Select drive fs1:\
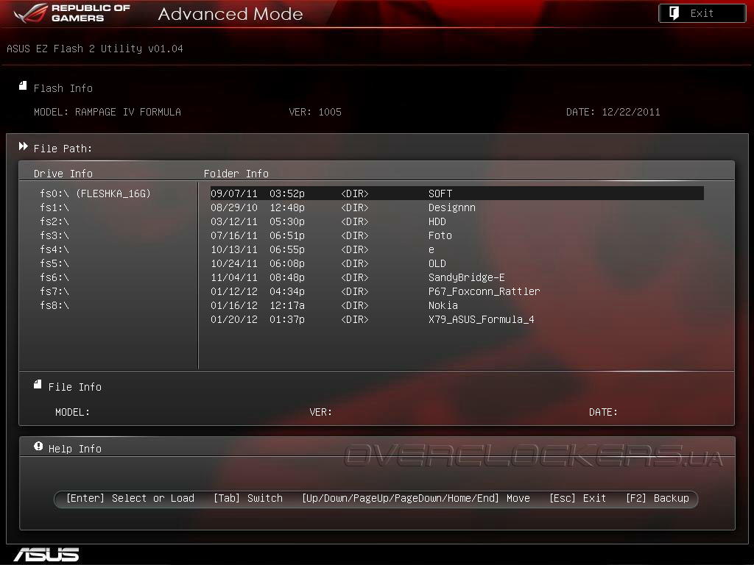Screen dimensions: 754x565 point(54,207)
